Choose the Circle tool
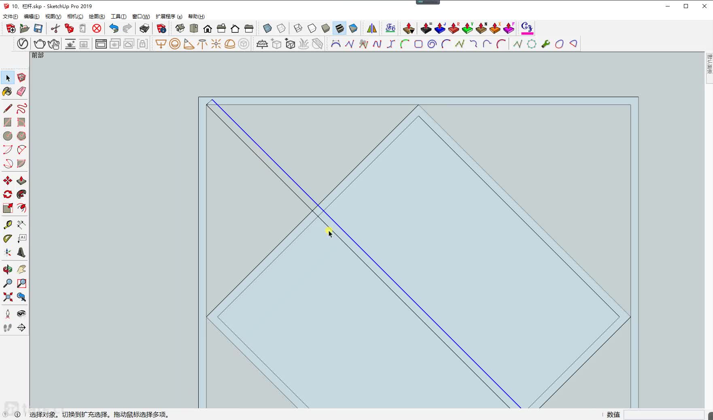 [x=8, y=136]
